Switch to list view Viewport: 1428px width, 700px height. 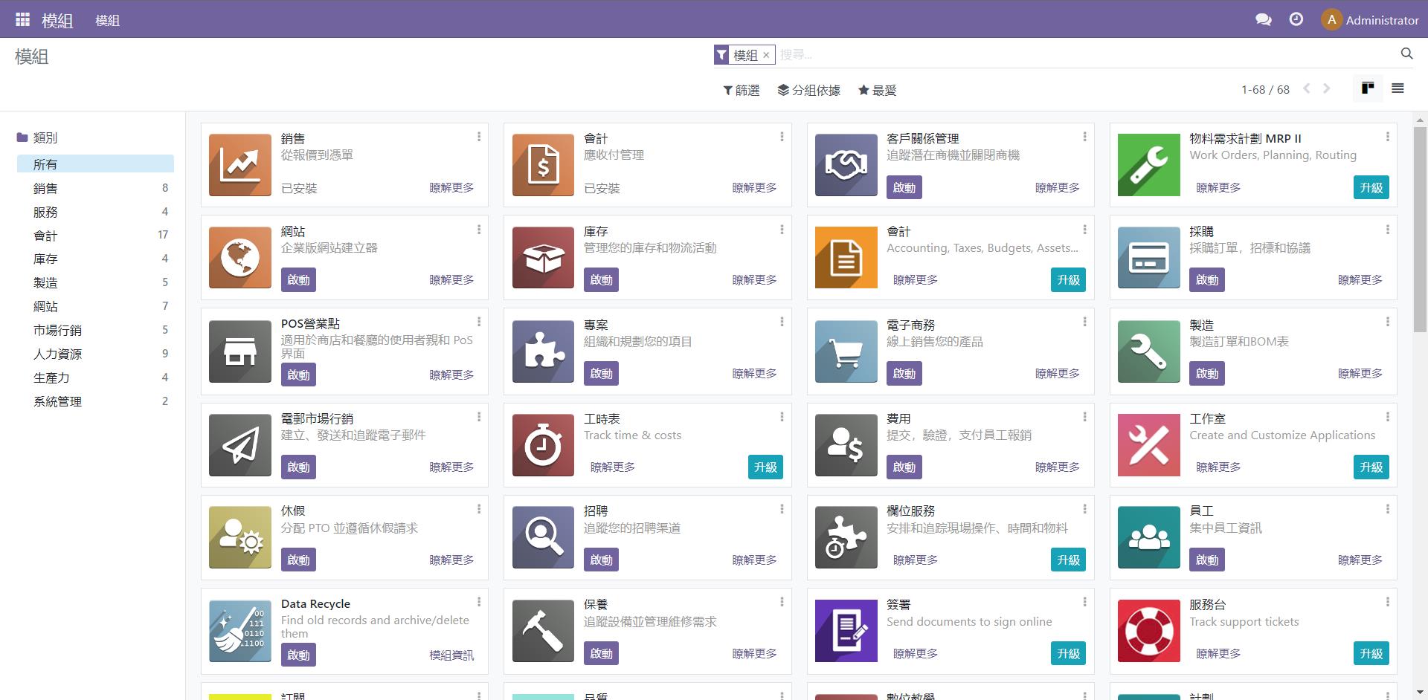point(1398,88)
